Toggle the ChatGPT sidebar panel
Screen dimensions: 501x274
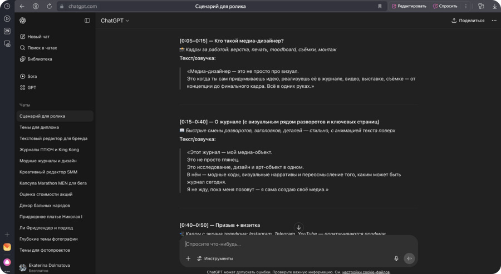(x=87, y=21)
